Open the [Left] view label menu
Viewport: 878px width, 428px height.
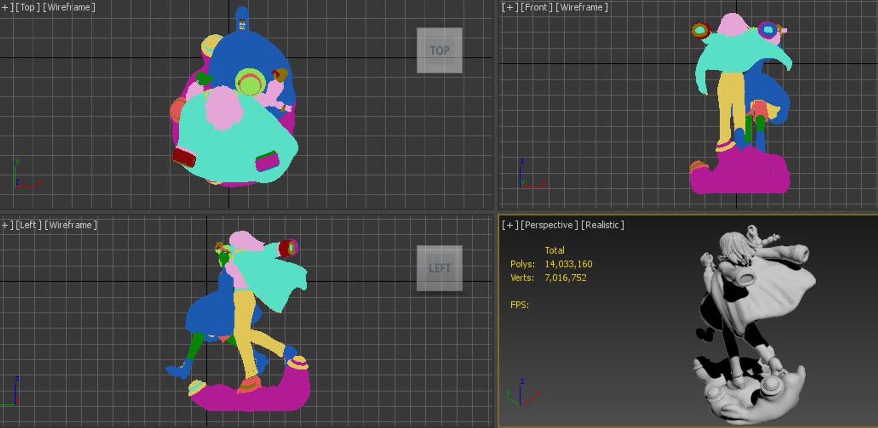point(28,225)
